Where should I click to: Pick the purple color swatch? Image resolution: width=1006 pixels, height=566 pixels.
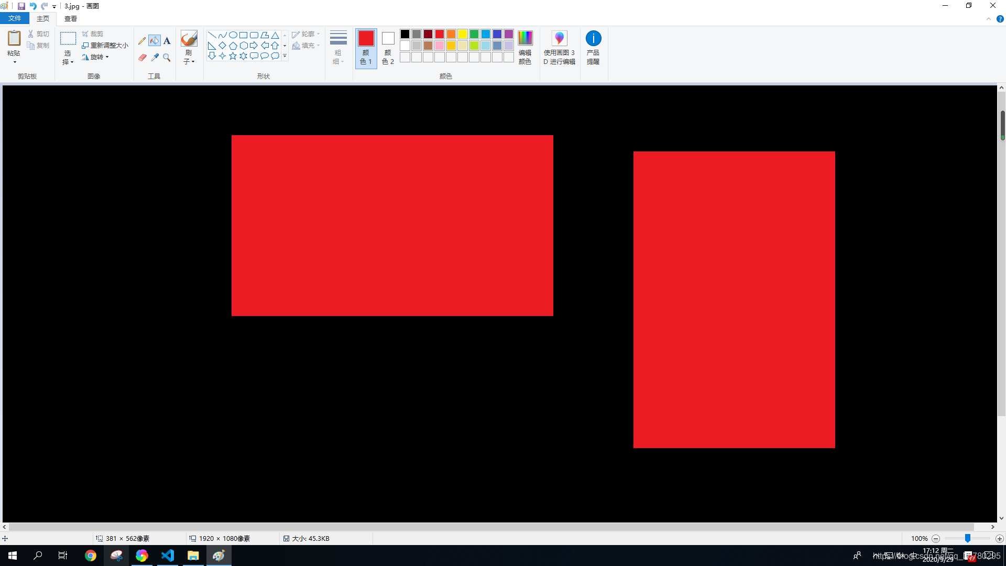coord(509,34)
